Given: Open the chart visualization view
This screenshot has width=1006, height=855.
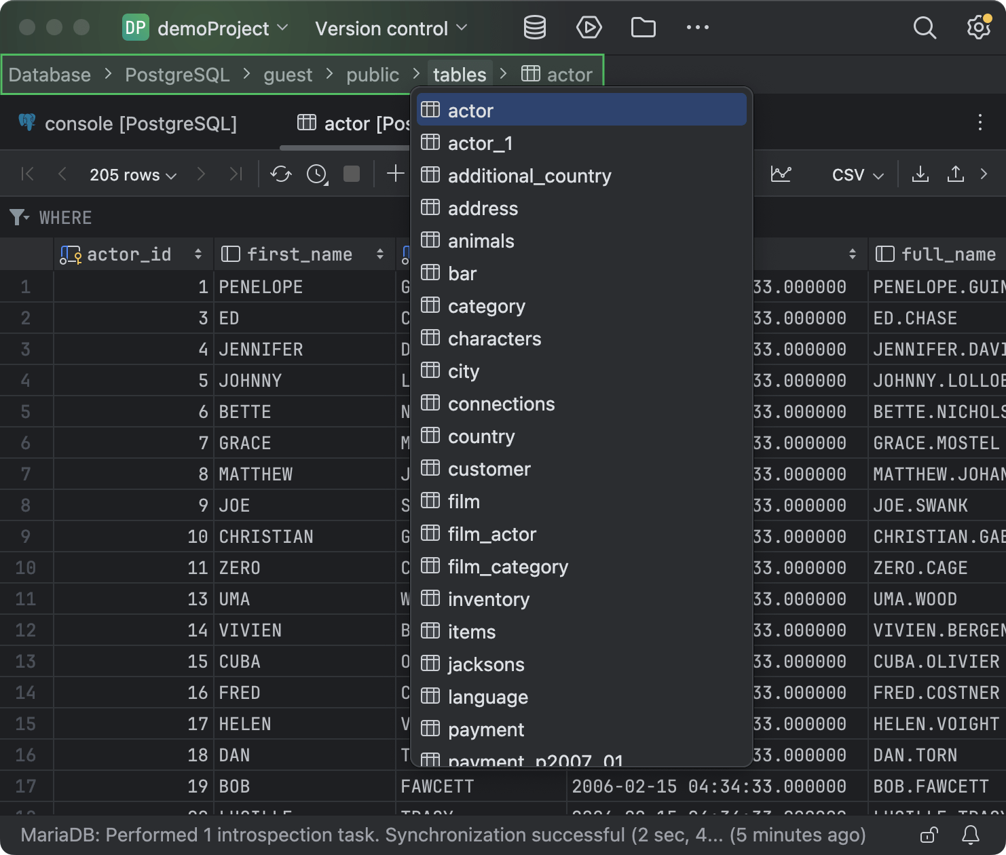Looking at the screenshot, I should (x=781, y=174).
